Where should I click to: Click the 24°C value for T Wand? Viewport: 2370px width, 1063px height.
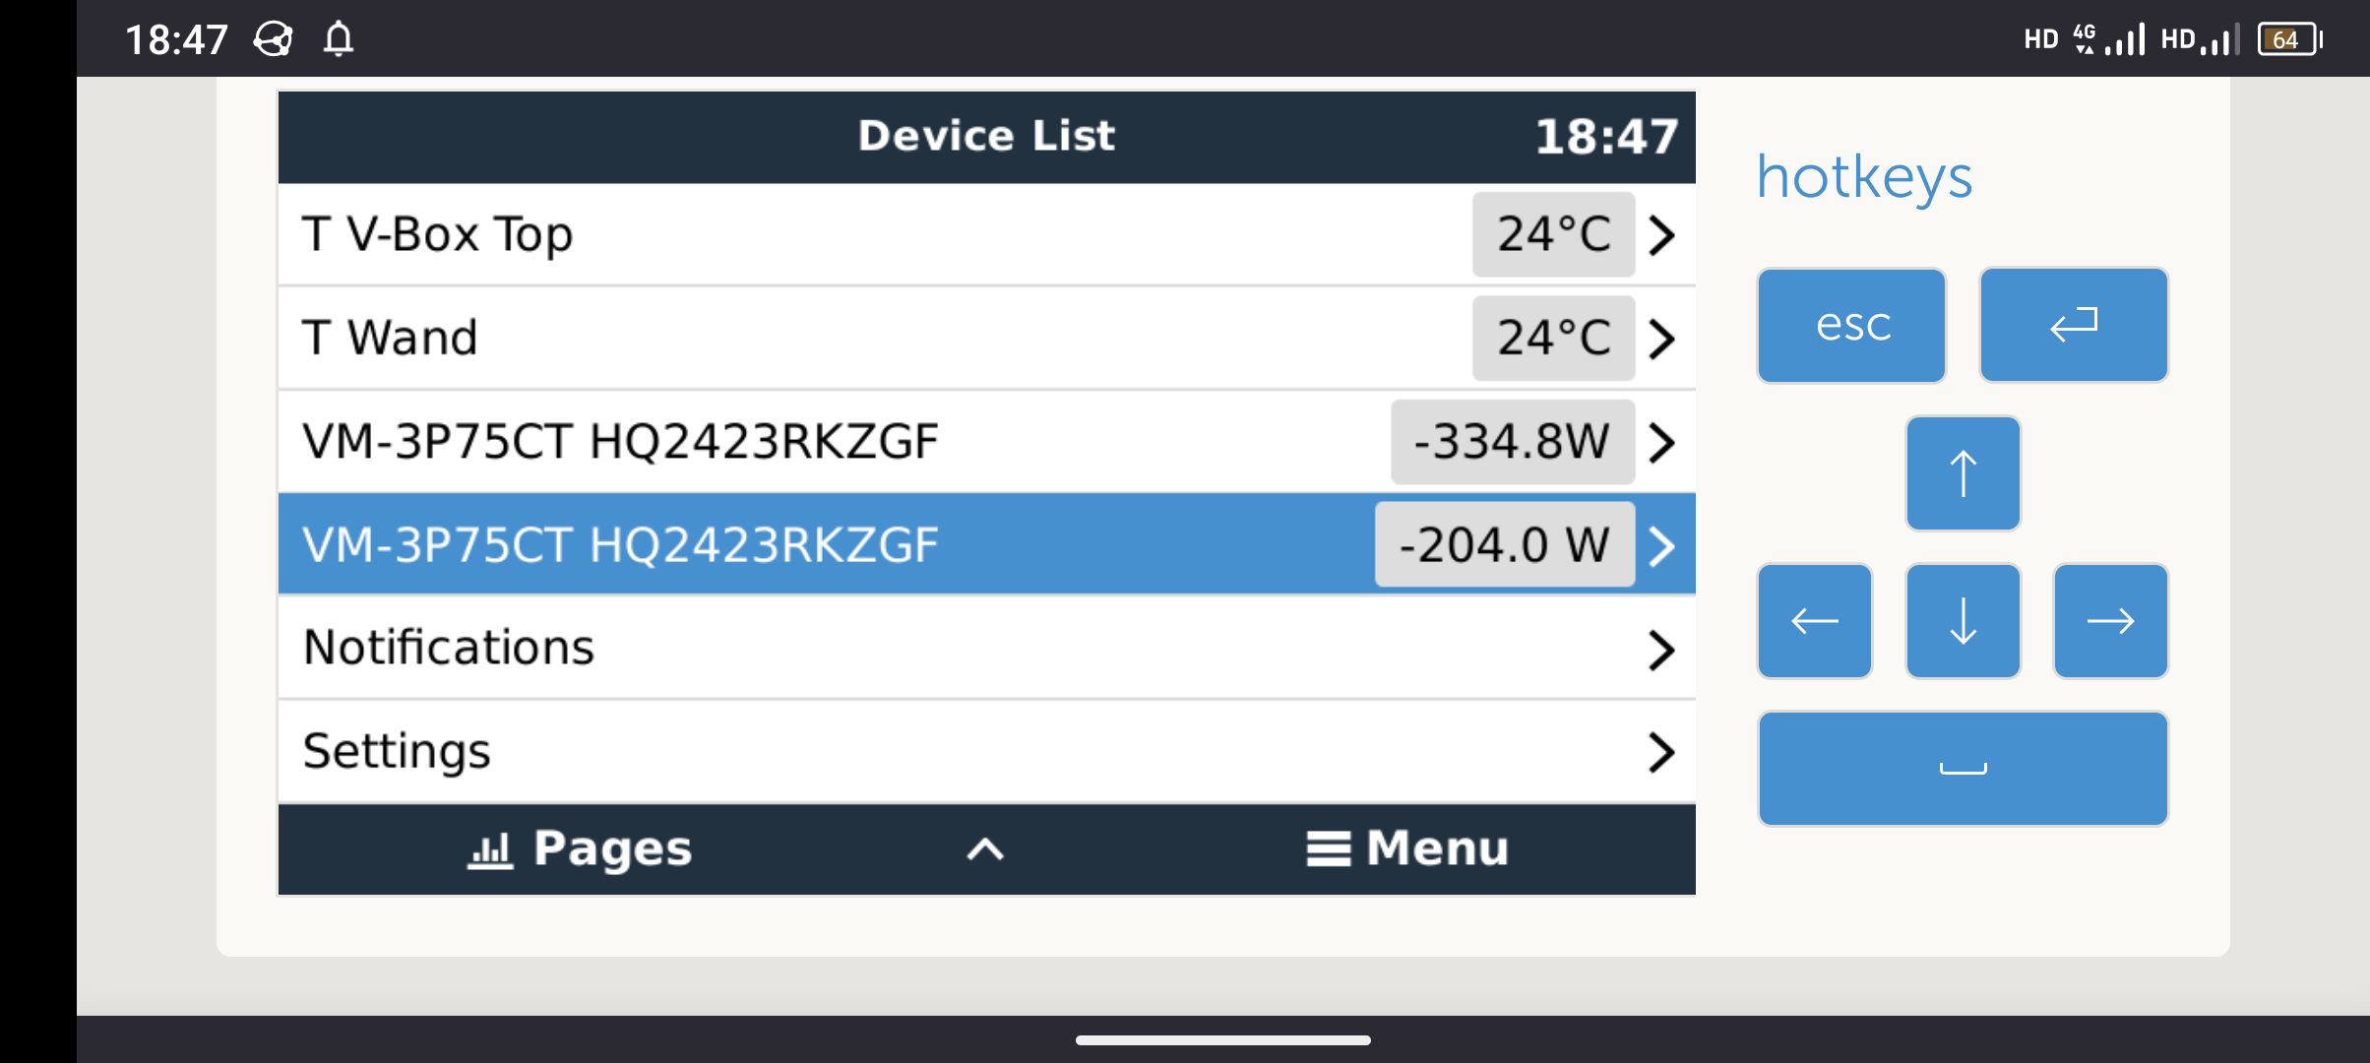(1553, 338)
